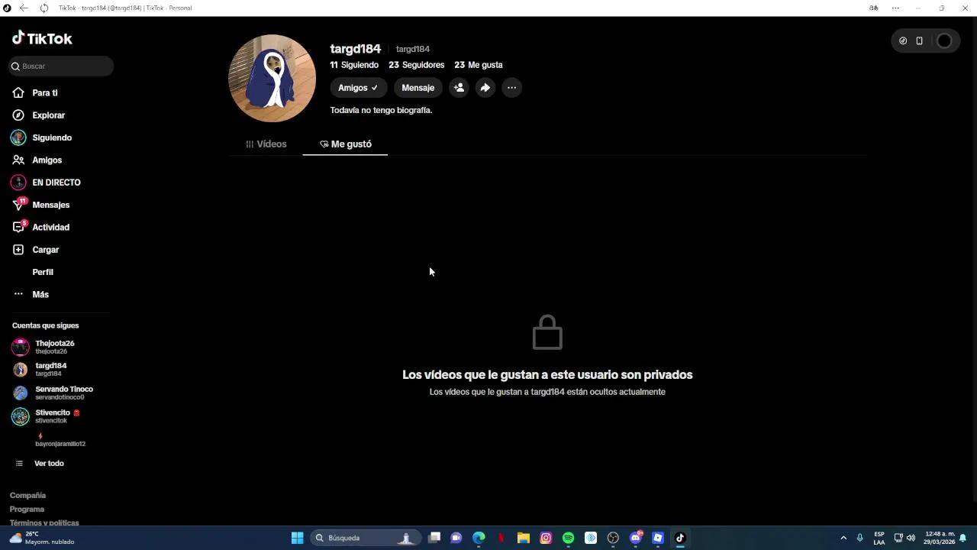Click the get coins TikTok icon
This screenshot has width=977, height=550.
903,41
